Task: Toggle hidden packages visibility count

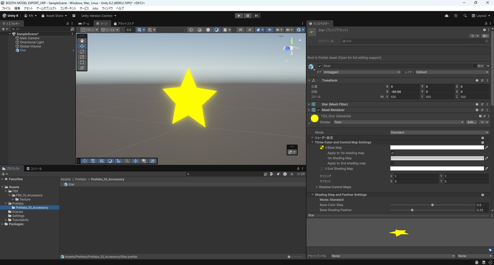Action: pyautogui.click(x=301, y=174)
